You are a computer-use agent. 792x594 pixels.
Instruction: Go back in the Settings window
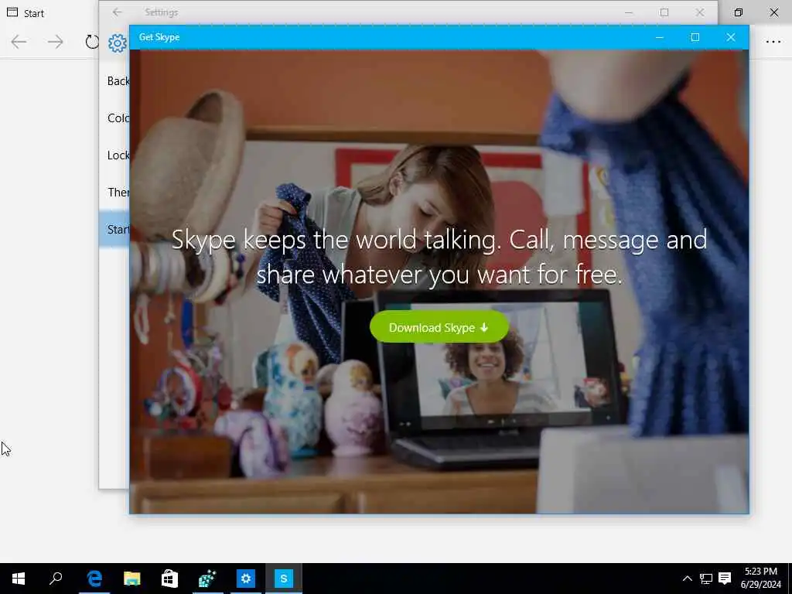pyautogui.click(x=118, y=12)
